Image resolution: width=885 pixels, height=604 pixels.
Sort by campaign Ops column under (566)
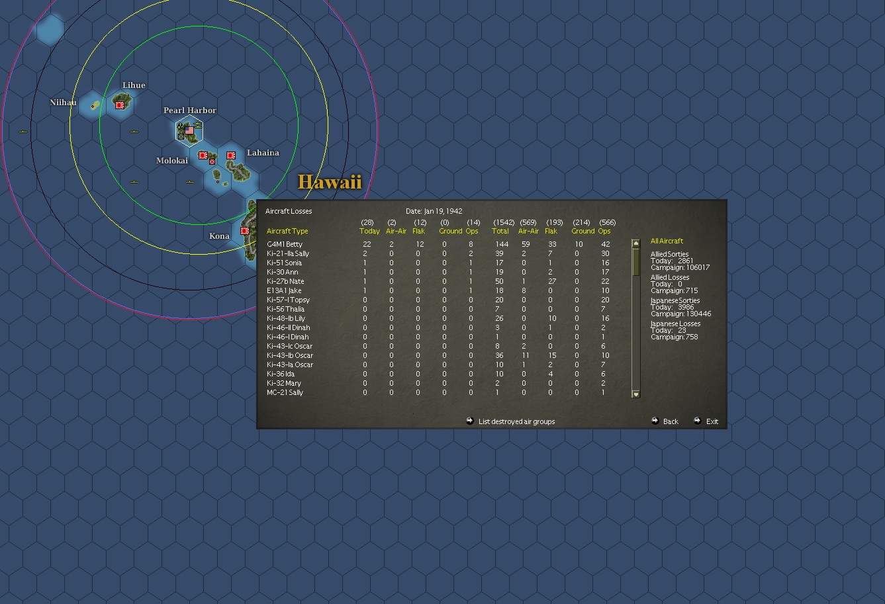click(x=604, y=231)
